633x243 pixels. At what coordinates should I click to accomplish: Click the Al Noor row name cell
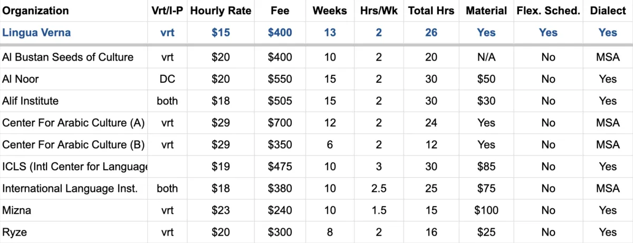click(x=74, y=79)
